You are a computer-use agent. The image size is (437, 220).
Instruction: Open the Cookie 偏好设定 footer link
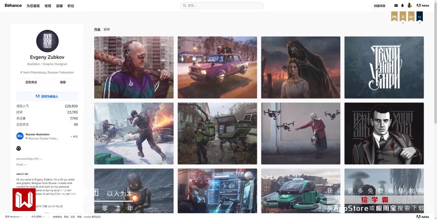pos(92,217)
